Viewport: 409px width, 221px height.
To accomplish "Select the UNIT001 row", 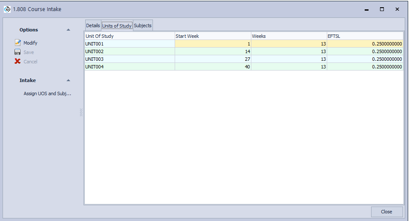I will (x=130, y=44).
